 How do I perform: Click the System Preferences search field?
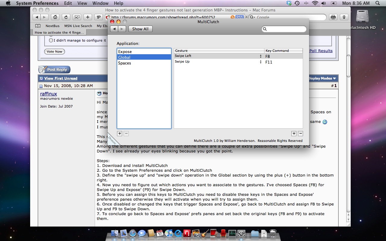(284, 29)
